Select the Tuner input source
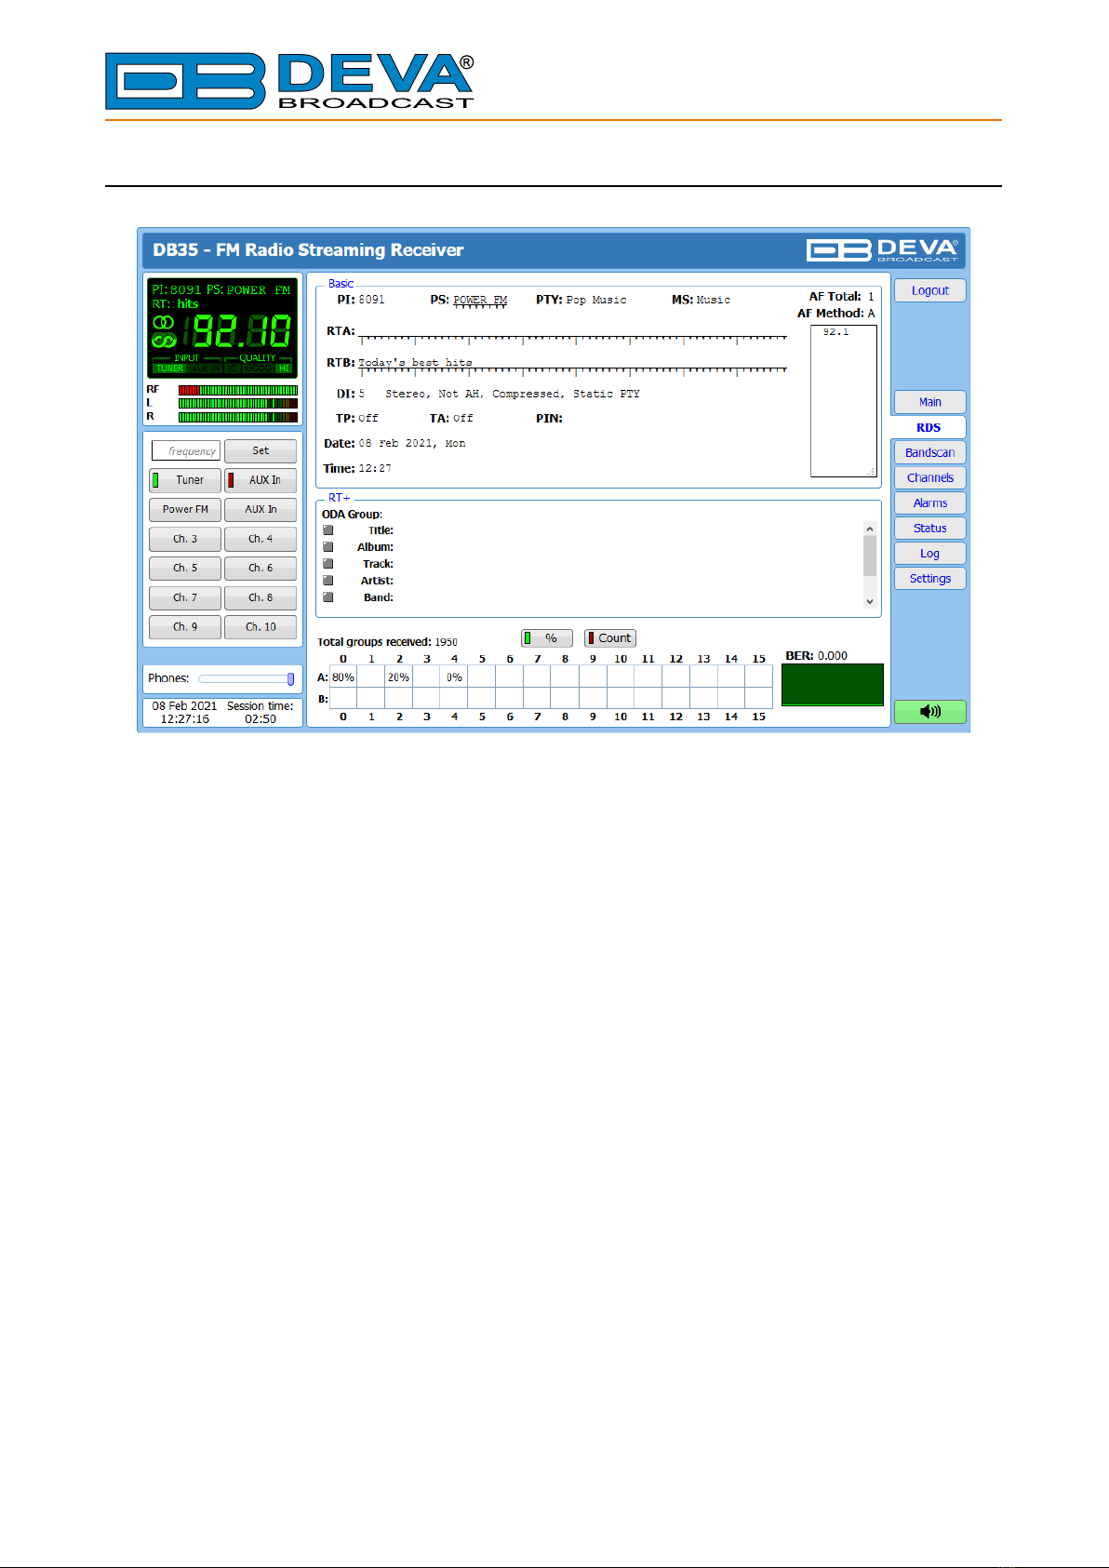The width and height of the screenshot is (1109, 1568). (x=185, y=480)
